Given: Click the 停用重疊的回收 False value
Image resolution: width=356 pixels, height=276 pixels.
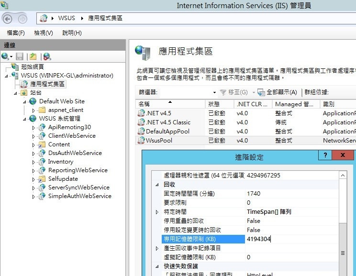Looking at the screenshot, I should coord(254,221).
